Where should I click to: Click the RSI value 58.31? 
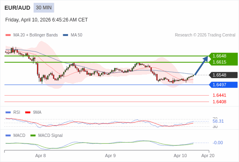click(218, 122)
